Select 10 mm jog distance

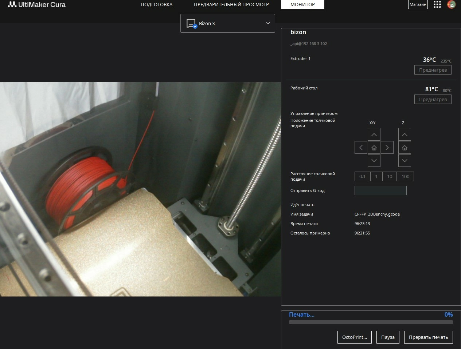pyautogui.click(x=389, y=176)
